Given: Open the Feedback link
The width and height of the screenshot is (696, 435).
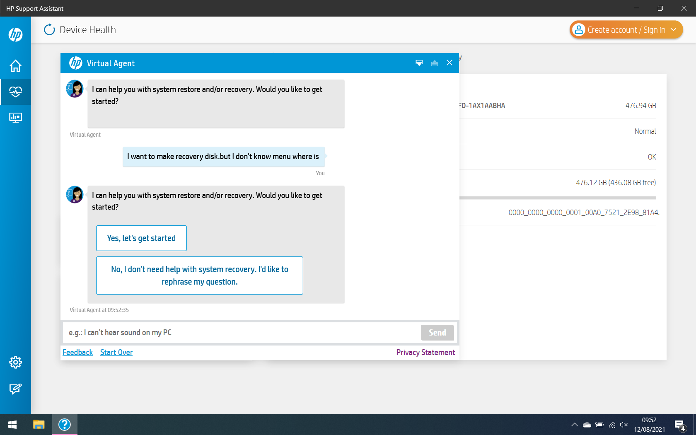Looking at the screenshot, I should (x=78, y=353).
